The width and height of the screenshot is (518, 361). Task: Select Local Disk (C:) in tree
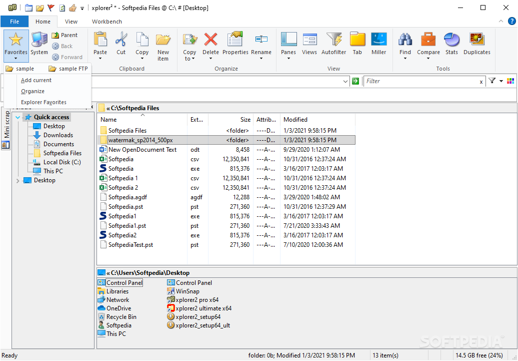57,162
